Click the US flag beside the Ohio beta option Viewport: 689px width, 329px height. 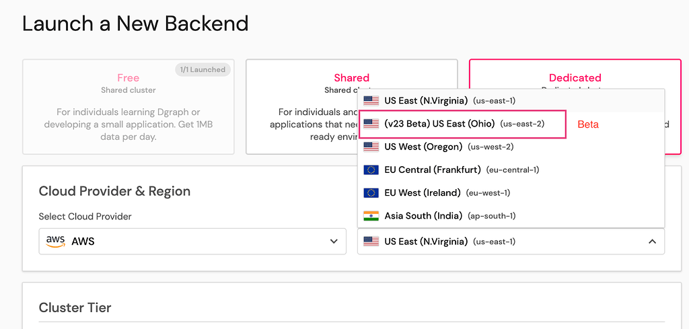point(371,124)
